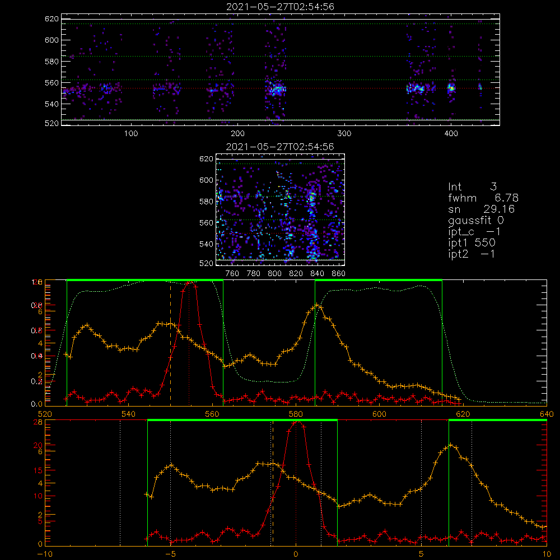Image resolution: width=560 pixels, height=560 pixels.
Task: Click the orange curve peak near 6 in bottom plot
Action: (x=450, y=445)
